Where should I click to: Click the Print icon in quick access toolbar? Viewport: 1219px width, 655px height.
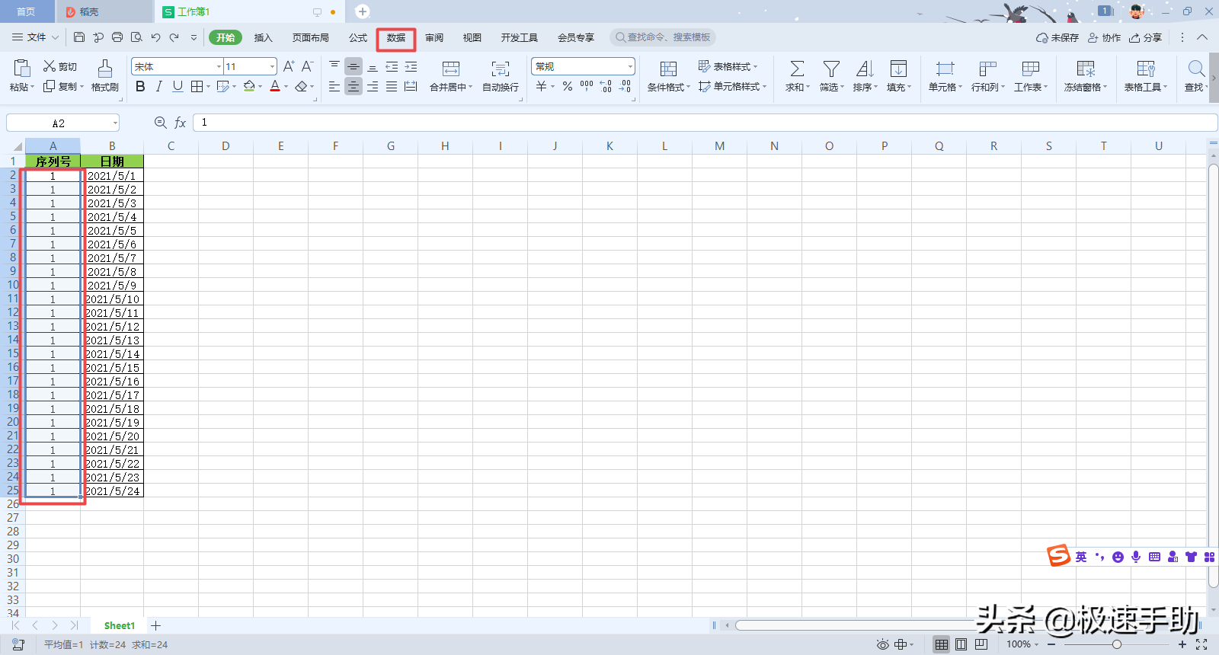tap(117, 37)
